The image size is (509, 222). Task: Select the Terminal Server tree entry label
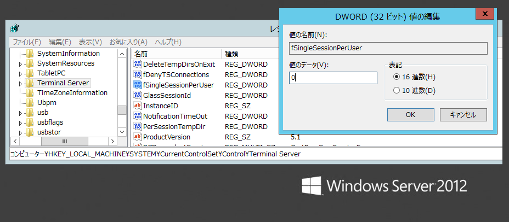click(63, 83)
